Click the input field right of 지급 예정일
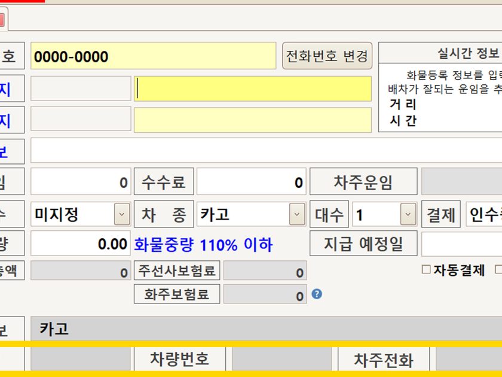 pos(461,244)
